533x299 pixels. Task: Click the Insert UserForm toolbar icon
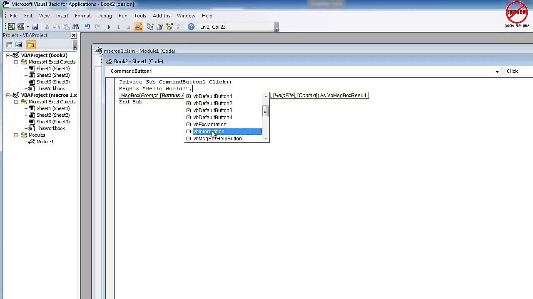pyautogui.click(x=20, y=27)
